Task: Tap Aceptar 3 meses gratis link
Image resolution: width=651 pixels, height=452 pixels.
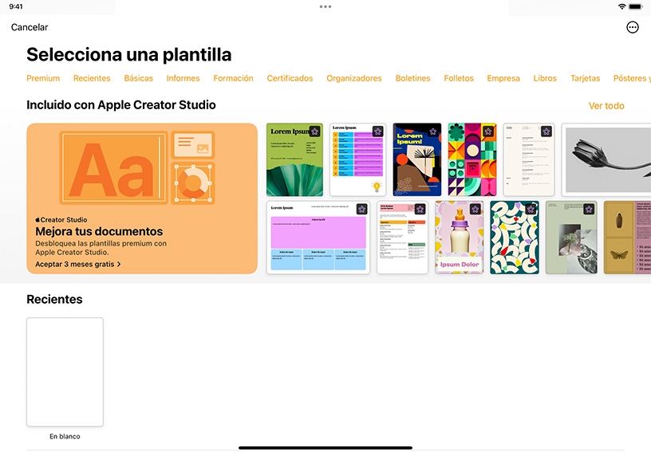Action: click(78, 264)
